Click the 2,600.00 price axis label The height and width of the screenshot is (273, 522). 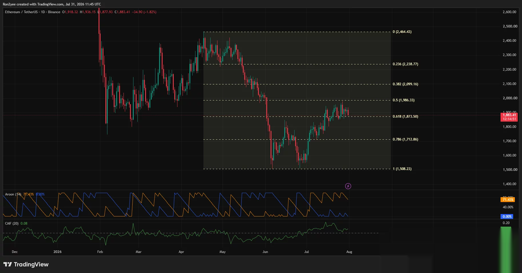coord(509,12)
